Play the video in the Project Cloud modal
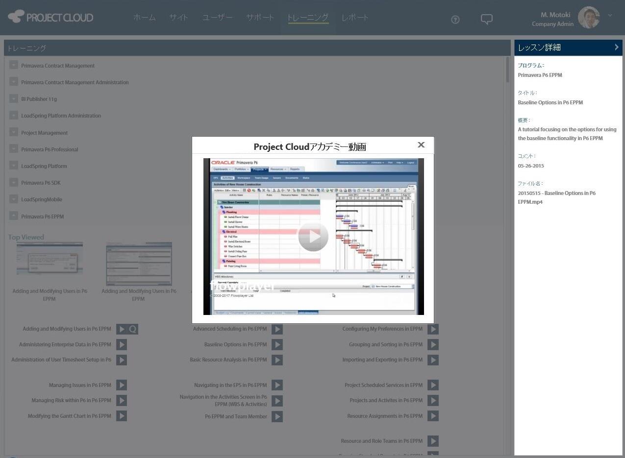 pyautogui.click(x=313, y=237)
